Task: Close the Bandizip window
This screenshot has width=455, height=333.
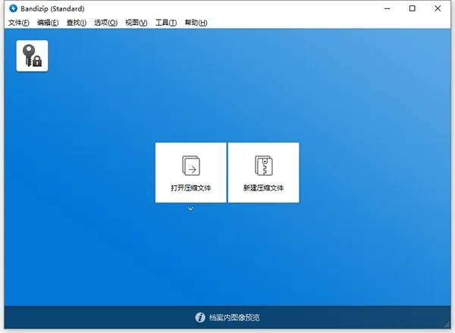Action: [x=438, y=8]
